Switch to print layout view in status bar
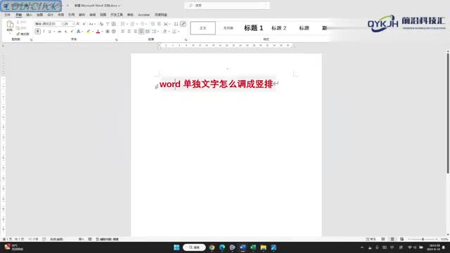450x253 pixels. 392,239
